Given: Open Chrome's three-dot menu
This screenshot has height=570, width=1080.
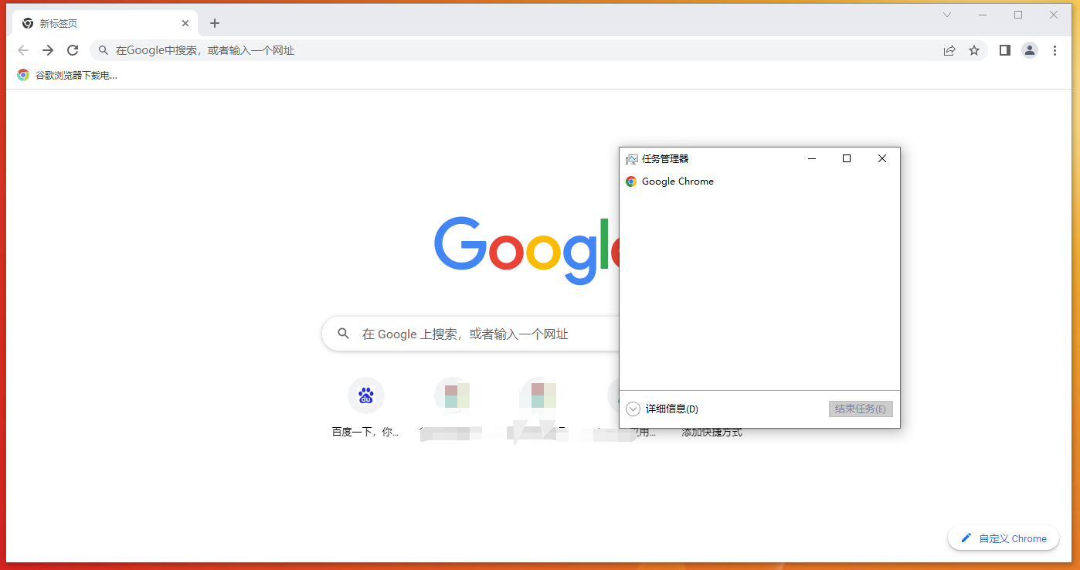Looking at the screenshot, I should 1055,50.
